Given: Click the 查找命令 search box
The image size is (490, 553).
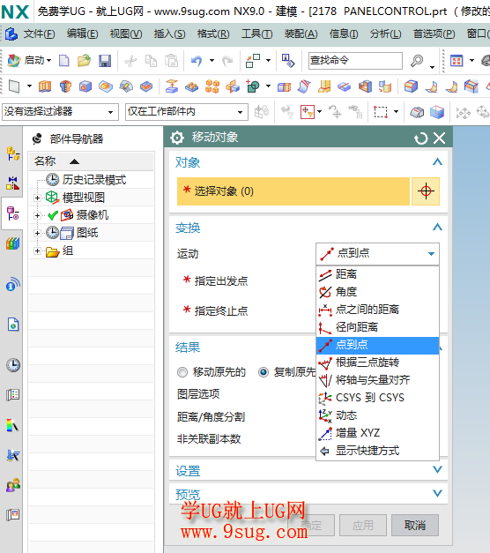Looking at the screenshot, I should tap(355, 61).
